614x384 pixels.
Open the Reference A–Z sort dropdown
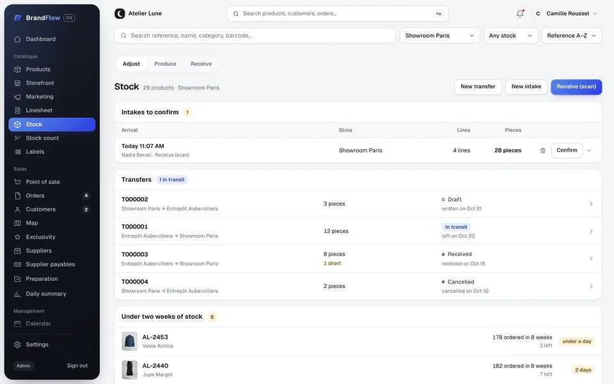click(x=571, y=36)
